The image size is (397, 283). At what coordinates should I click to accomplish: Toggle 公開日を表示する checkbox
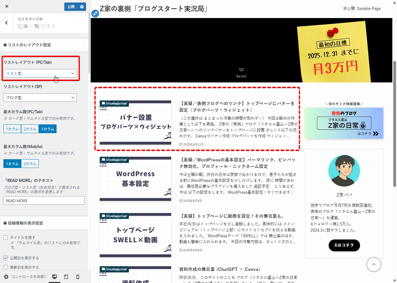[6, 258]
